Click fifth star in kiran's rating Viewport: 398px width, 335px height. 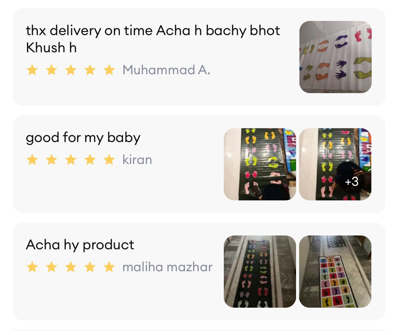coord(109,160)
